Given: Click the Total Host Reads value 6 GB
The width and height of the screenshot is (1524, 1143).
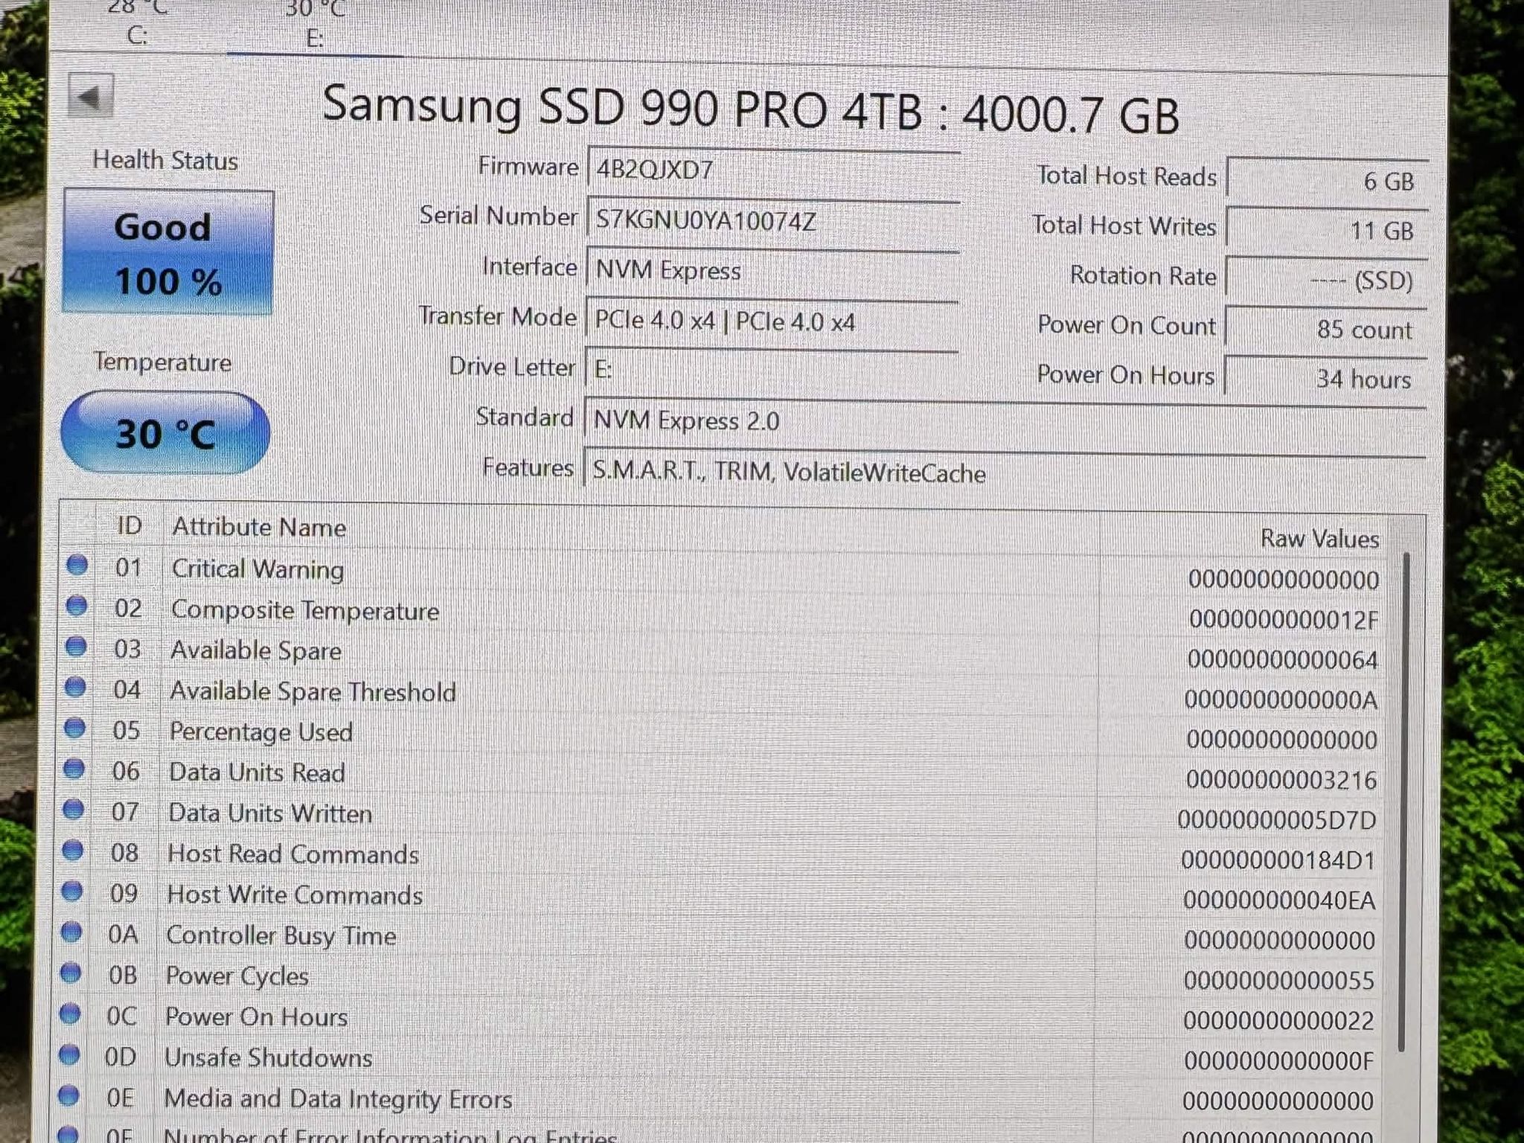Looking at the screenshot, I should (x=1327, y=180).
